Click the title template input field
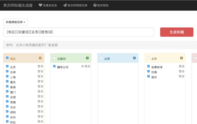Screen dimensions: 197x124 click(x=79, y=32)
